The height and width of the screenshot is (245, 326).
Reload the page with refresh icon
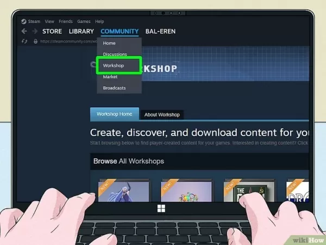(x=24, y=41)
